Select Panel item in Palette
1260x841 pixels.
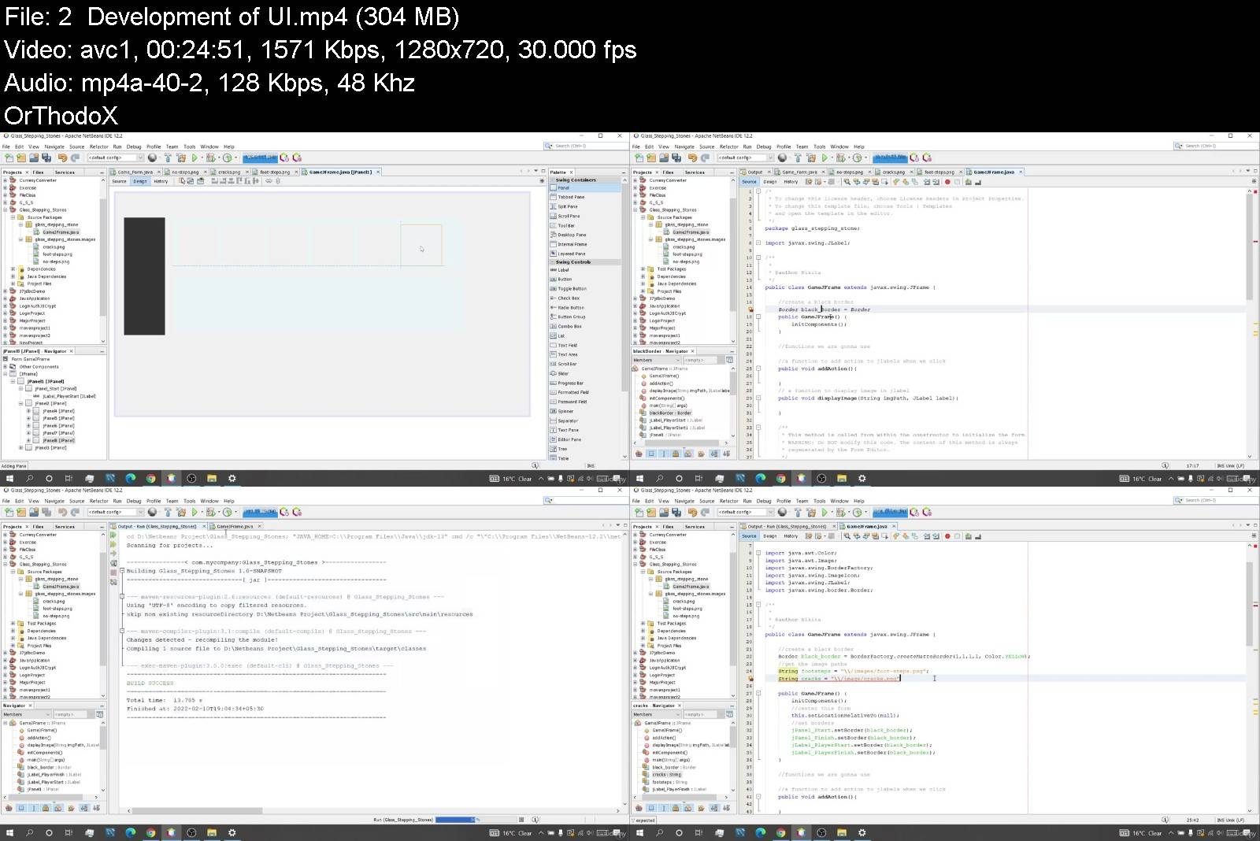tap(587, 188)
